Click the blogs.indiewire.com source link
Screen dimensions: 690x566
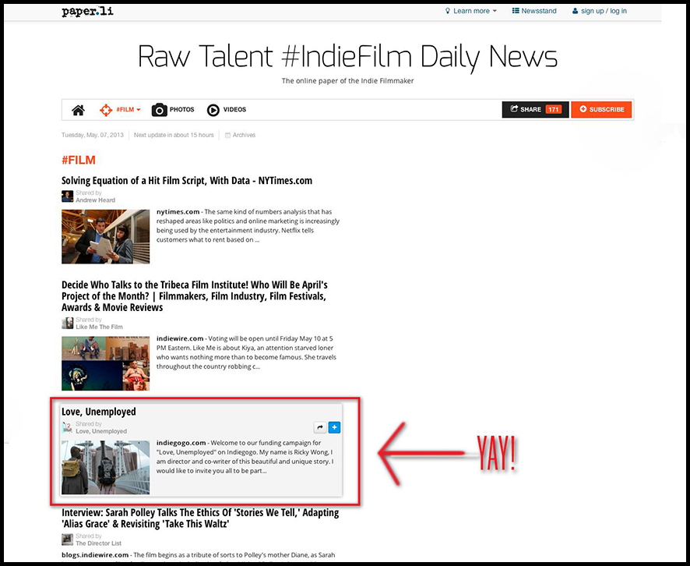tap(95, 555)
